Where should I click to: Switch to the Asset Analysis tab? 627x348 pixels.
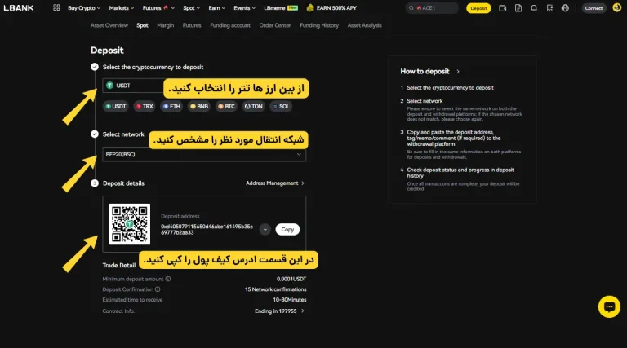tap(364, 25)
